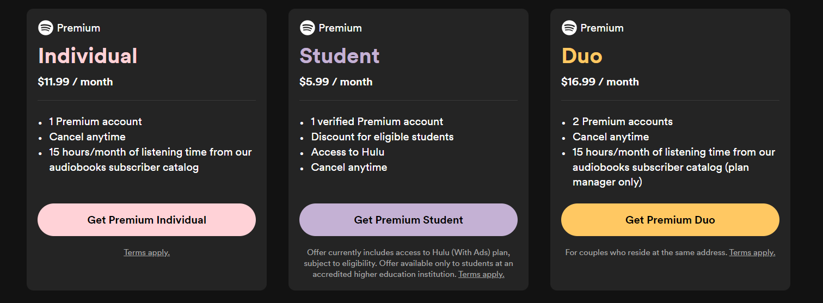Click the 2 Premium accounts bullet
Viewport: 823px width, 303px height.
[623, 122]
